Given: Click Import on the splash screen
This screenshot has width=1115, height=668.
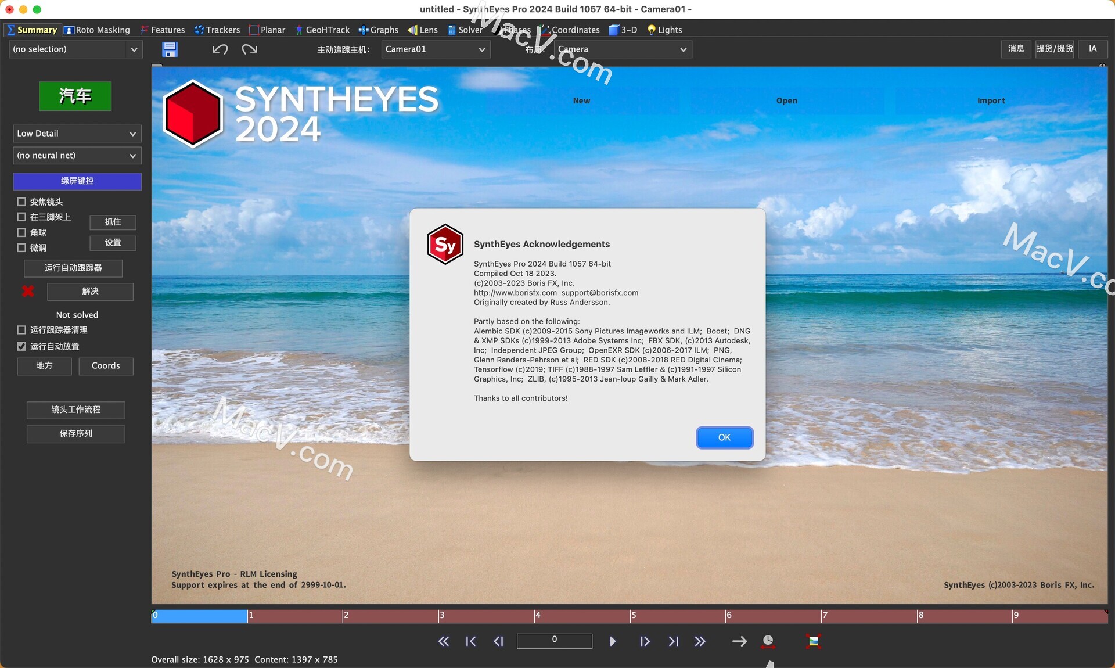Looking at the screenshot, I should (x=991, y=100).
